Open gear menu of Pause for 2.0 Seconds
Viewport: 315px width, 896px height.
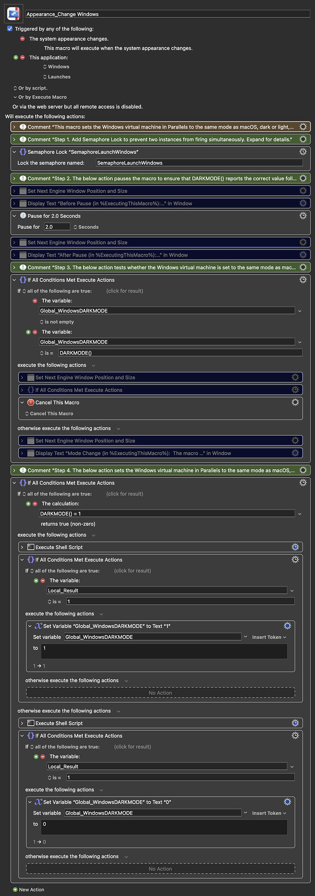(303, 216)
